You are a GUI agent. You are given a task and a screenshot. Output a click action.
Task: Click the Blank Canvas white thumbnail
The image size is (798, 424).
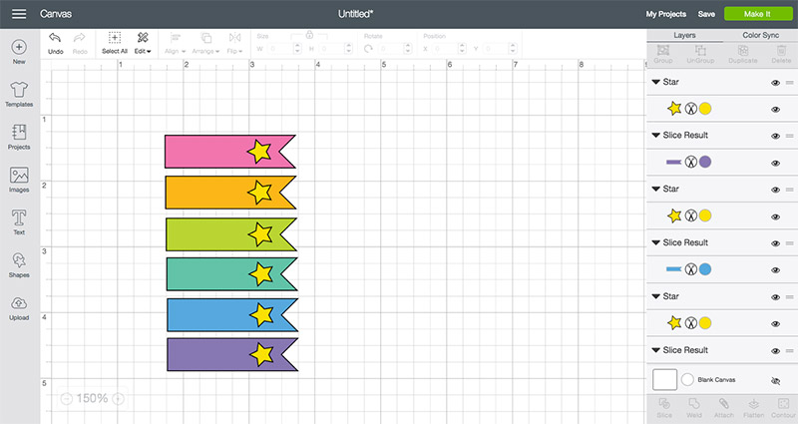coord(664,379)
